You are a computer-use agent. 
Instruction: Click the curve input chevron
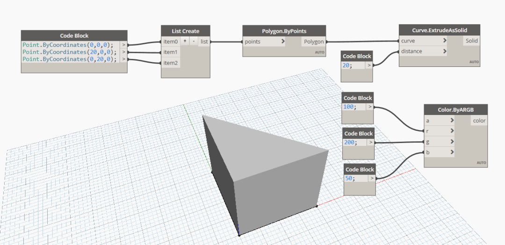(445, 41)
